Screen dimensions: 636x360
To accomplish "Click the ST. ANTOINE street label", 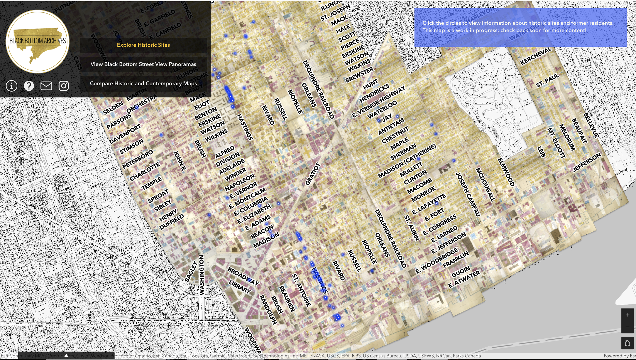I will [301, 290].
